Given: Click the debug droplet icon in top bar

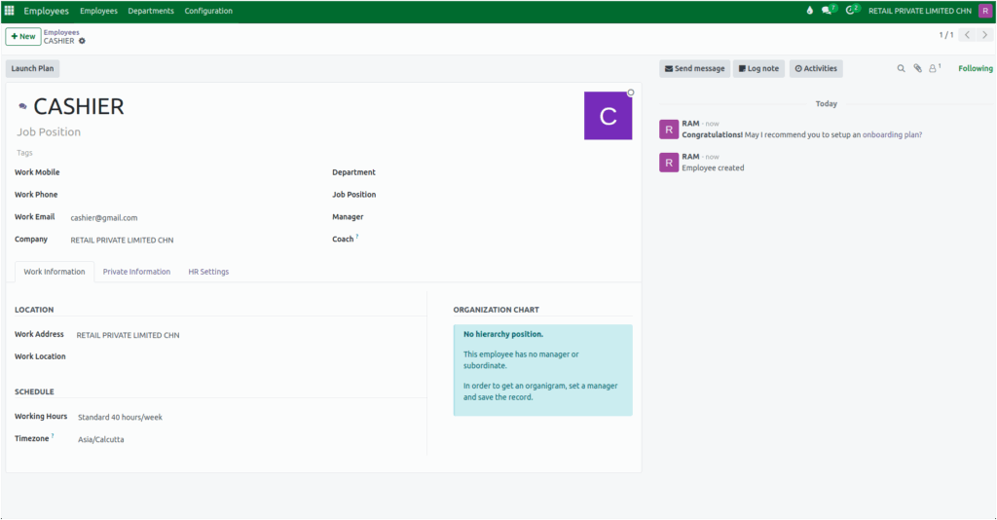Looking at the screenshot, I should click(x=809, y=11).
